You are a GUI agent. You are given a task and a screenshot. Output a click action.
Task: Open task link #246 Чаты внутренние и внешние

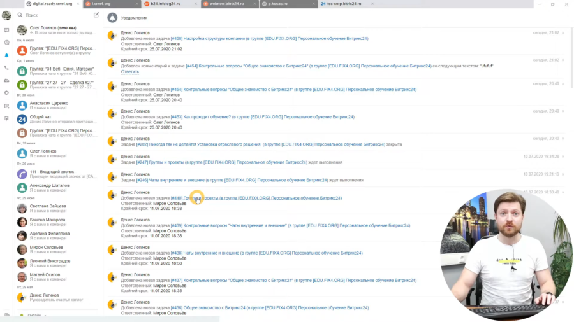[x=232, y=180]
